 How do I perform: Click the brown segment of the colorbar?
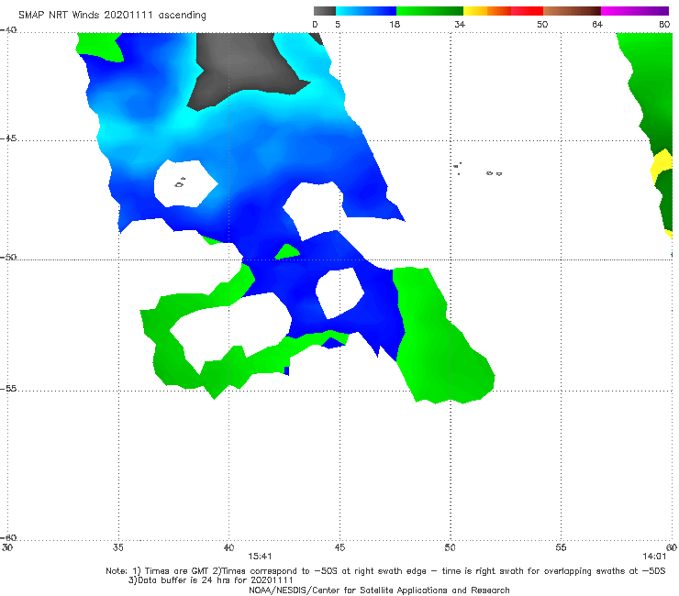(x=572, y=11)
